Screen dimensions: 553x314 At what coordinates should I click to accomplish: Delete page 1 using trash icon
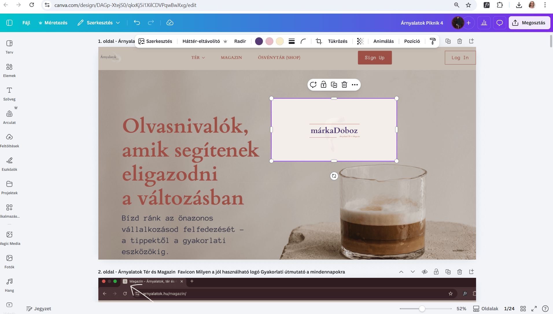460,41
